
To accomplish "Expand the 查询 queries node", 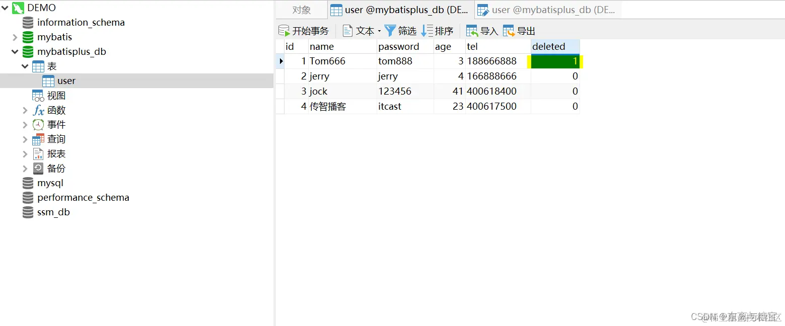I will tap(25, 139).
